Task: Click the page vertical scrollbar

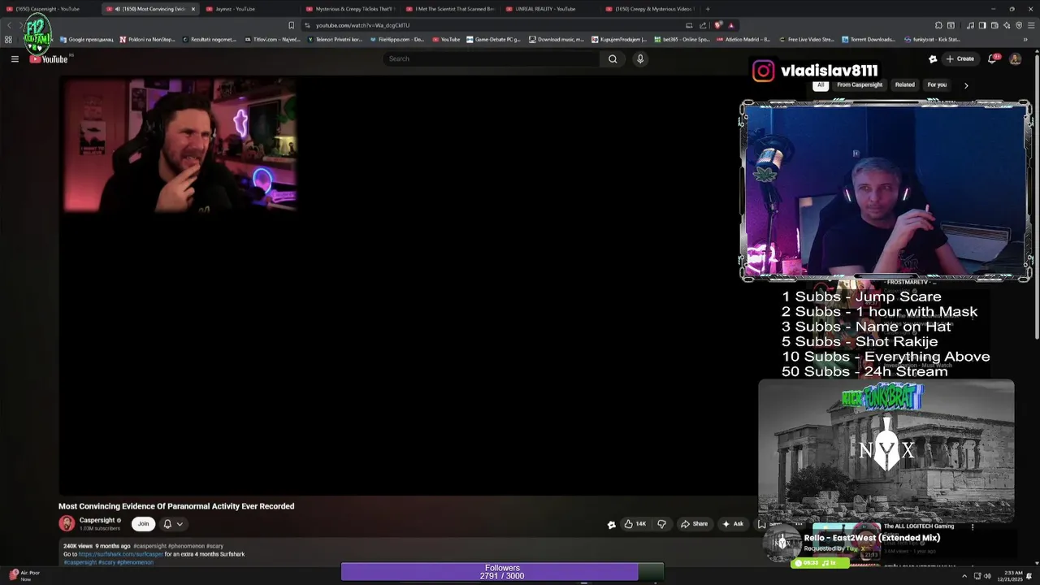Action: pyautogui.click(x=1036, y=195)
